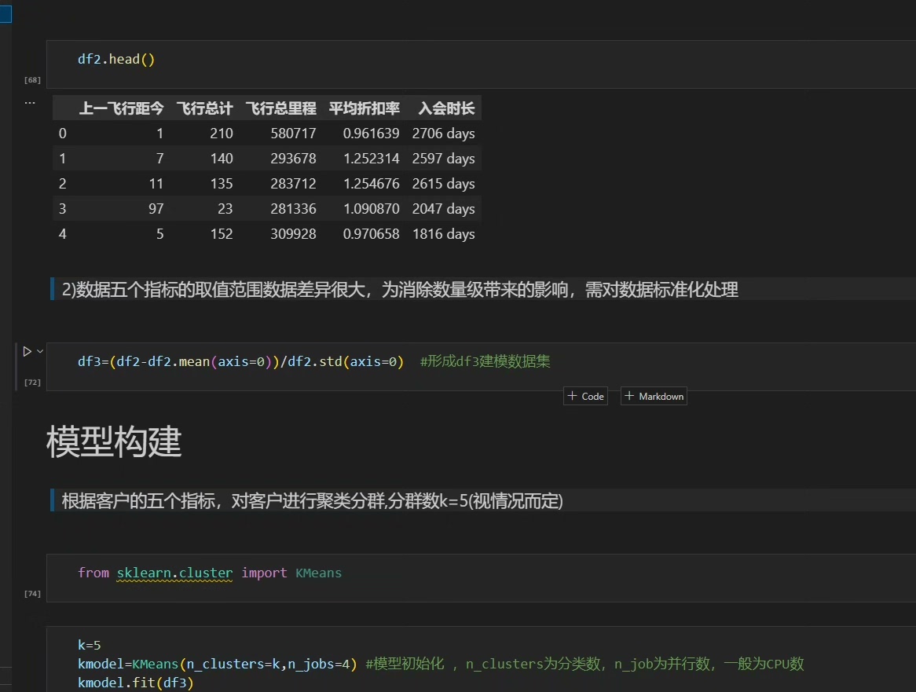This screenshot has height=692, width=916.
Task: Click the 2047 days cell
Action: click(443, 209)
